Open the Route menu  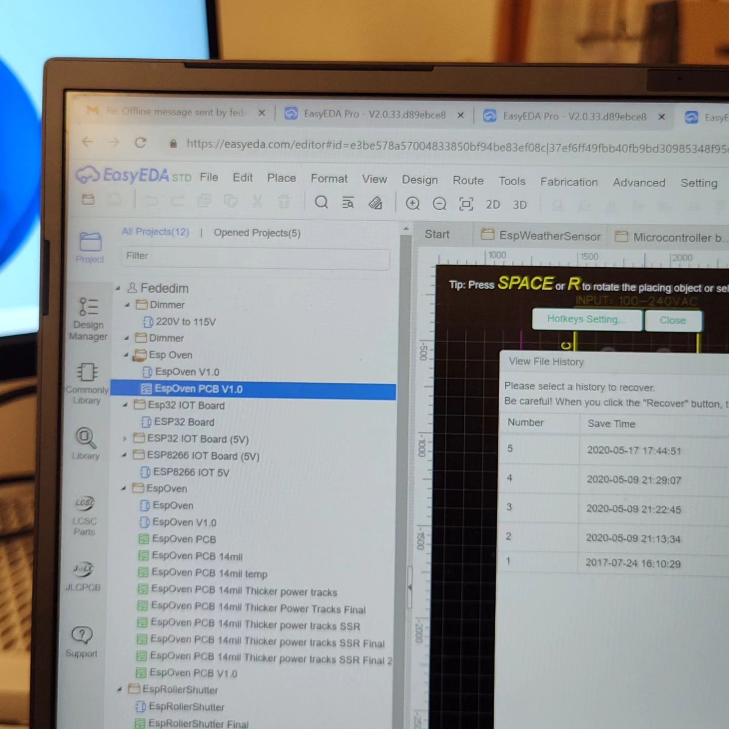(x=468, y=181)
